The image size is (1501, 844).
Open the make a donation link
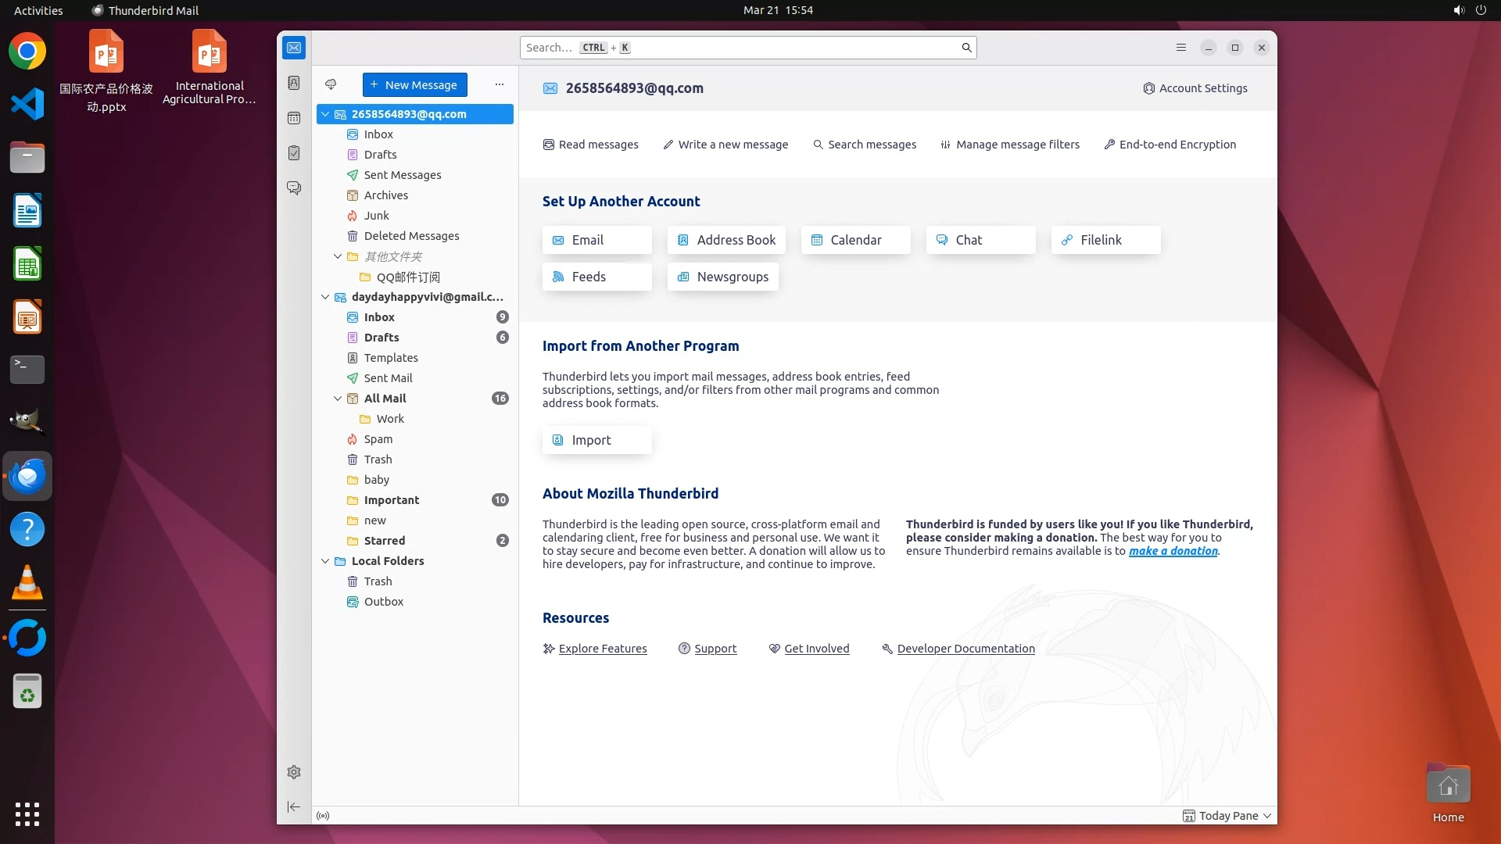(1173, 551)
